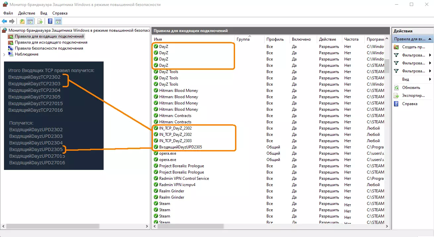Screen dimensions: 434x237
Task: Sort by the Програм column header
Action: [x=375, y=39]
